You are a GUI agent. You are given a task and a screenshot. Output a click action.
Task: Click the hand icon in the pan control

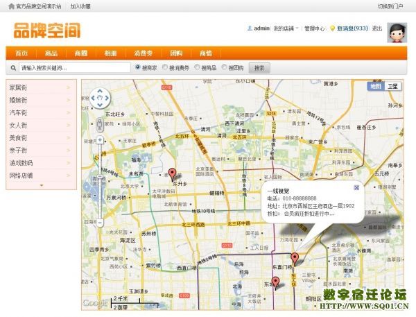click(x=100, y=98)
